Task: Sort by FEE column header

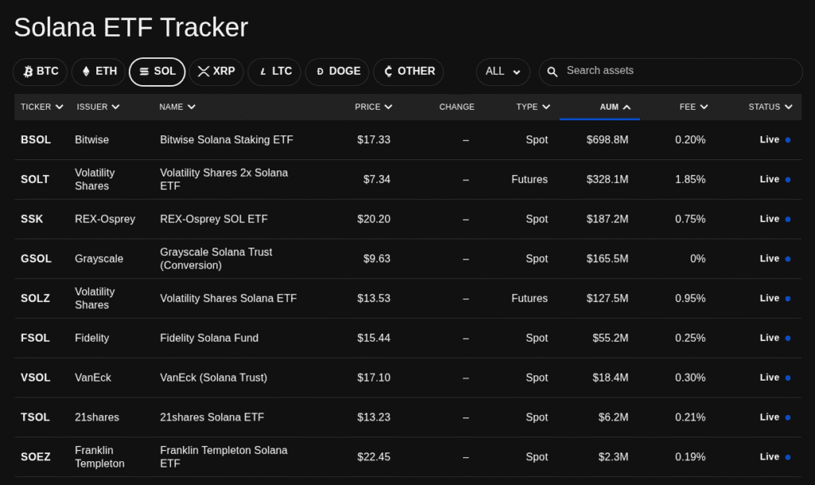Action: pos(693,107)
